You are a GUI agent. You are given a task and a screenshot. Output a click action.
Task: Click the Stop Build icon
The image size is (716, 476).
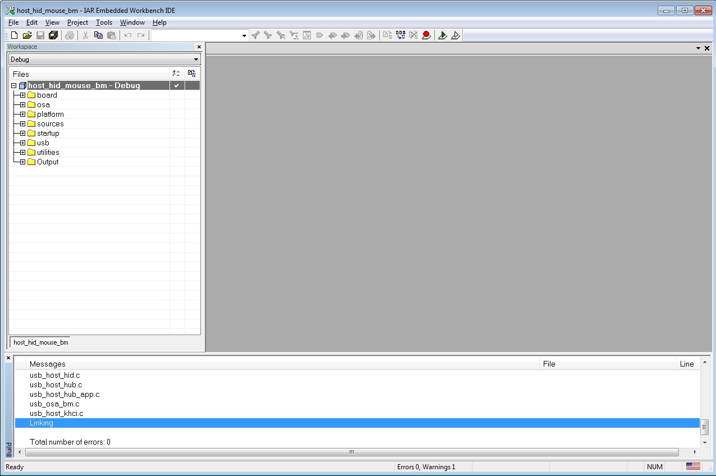coord(414,35)
